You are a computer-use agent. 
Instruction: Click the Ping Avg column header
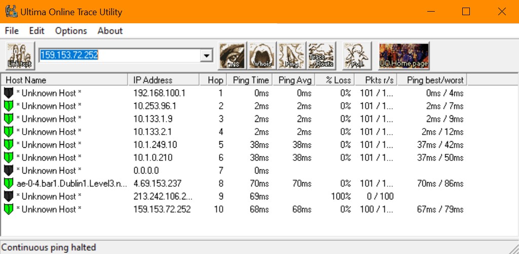coord(294,80)
